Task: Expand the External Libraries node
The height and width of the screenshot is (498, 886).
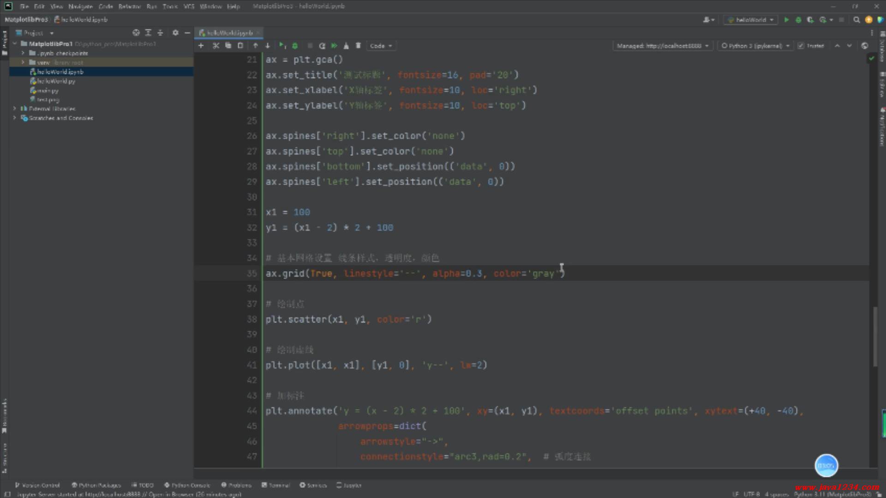Action: [x=15, y=109]
